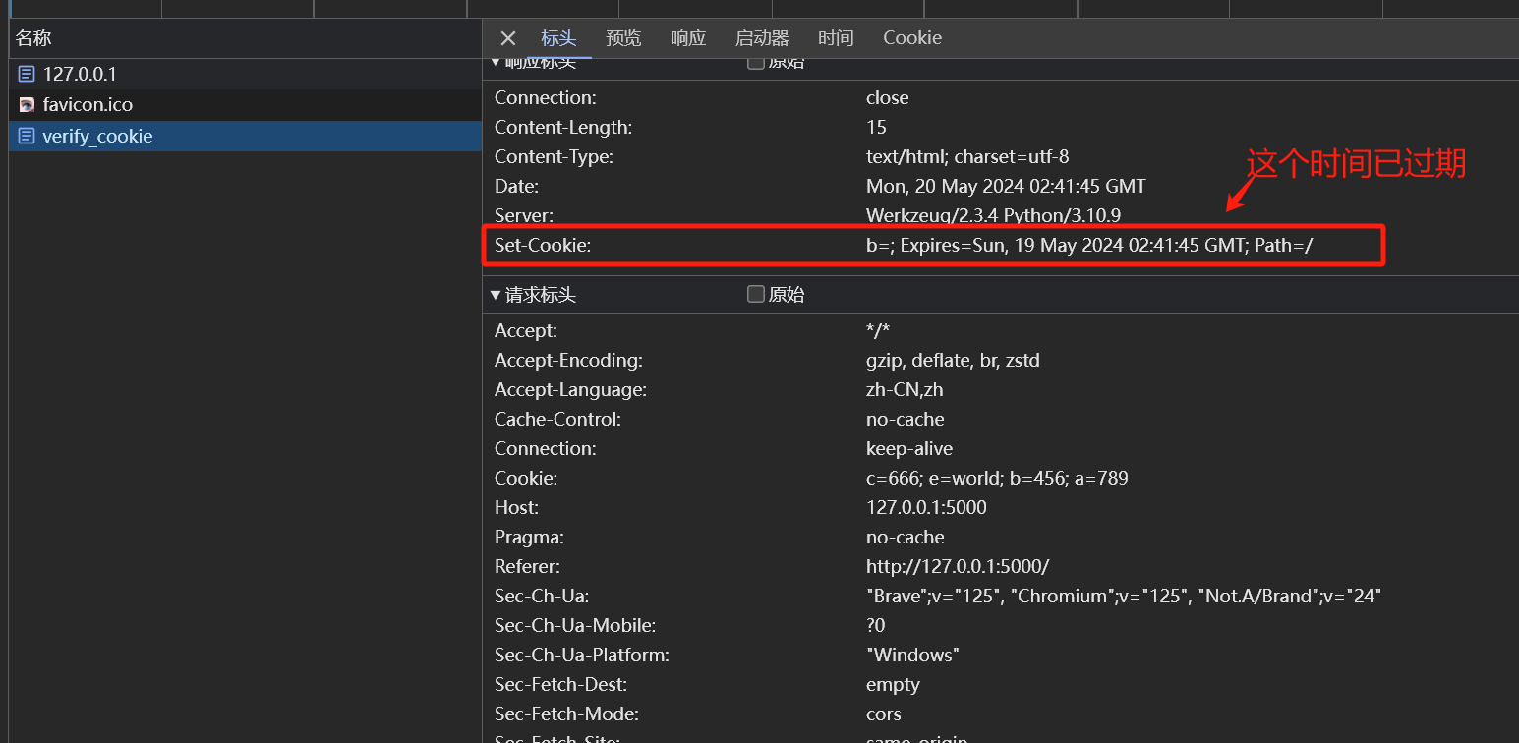Select the 标头 headers tab
1519x743 pixels.
pos(558,38)
